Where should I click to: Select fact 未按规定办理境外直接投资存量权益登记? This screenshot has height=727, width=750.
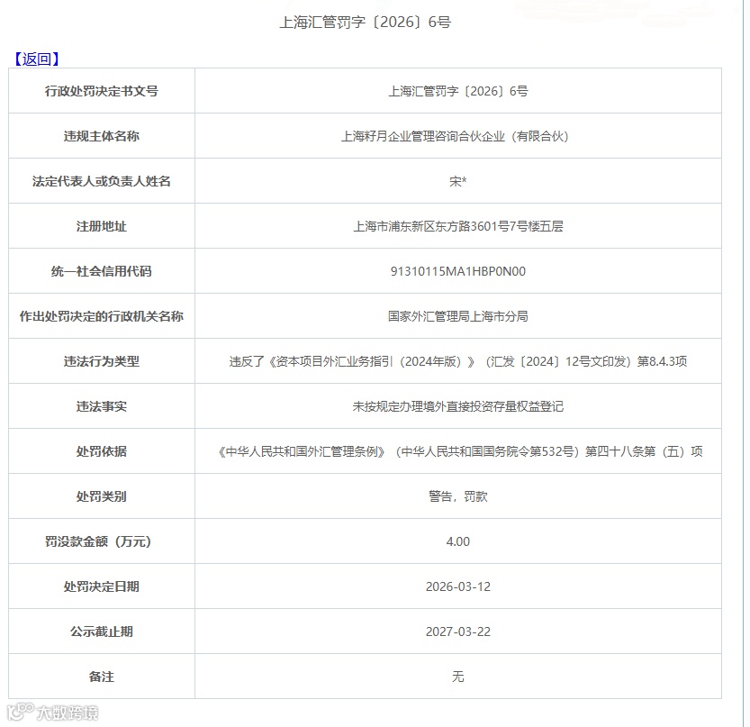point(457,406)
